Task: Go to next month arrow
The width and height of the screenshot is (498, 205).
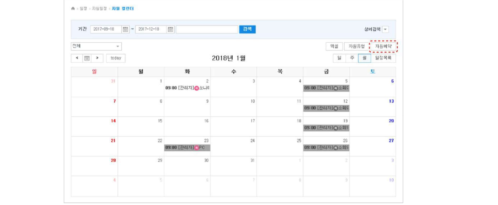Action: pos(97,58)
